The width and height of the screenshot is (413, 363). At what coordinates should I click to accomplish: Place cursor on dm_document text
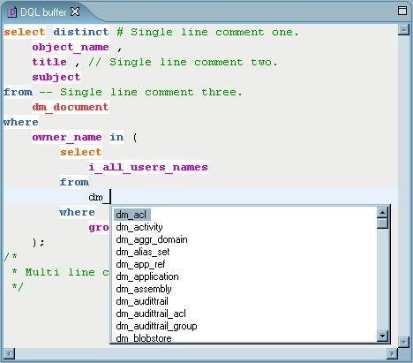(71, 107)
